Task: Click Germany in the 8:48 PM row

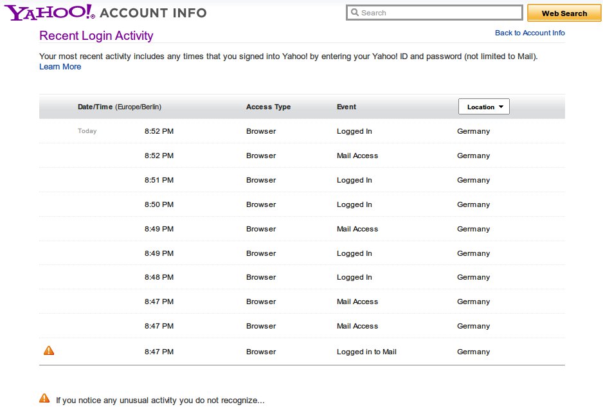Action: click(473, 277)
